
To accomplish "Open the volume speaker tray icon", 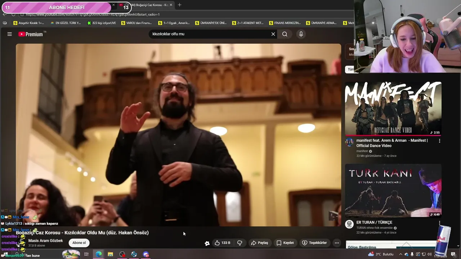I will 430,254.
